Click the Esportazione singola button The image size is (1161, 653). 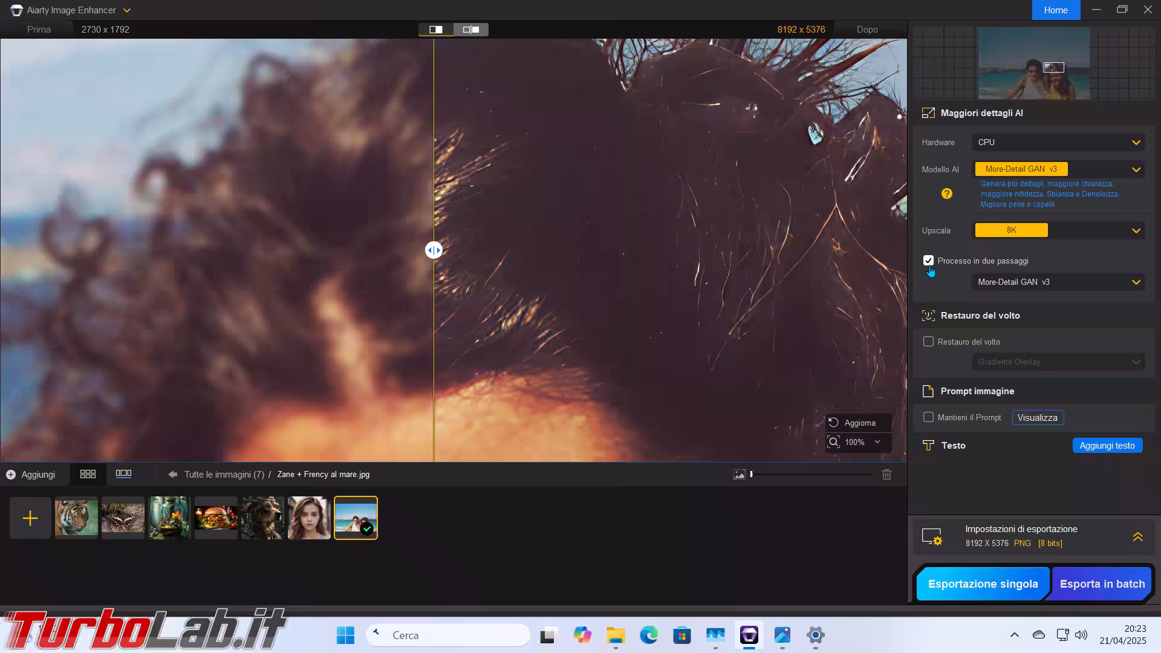coord(983,584)
